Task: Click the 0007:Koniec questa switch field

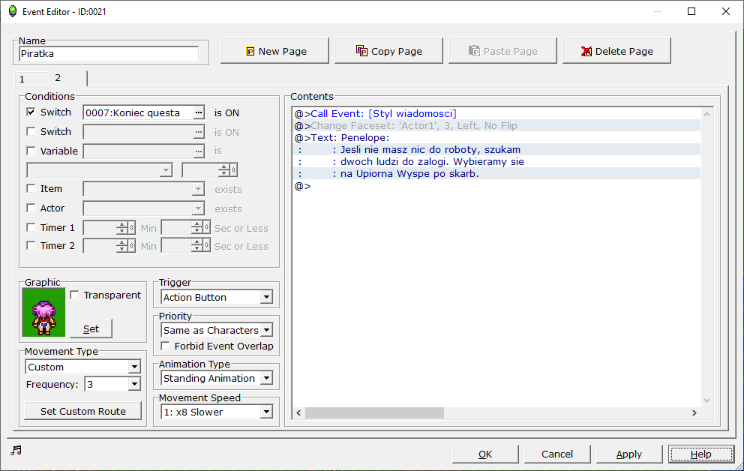Action: click(138, 112)
